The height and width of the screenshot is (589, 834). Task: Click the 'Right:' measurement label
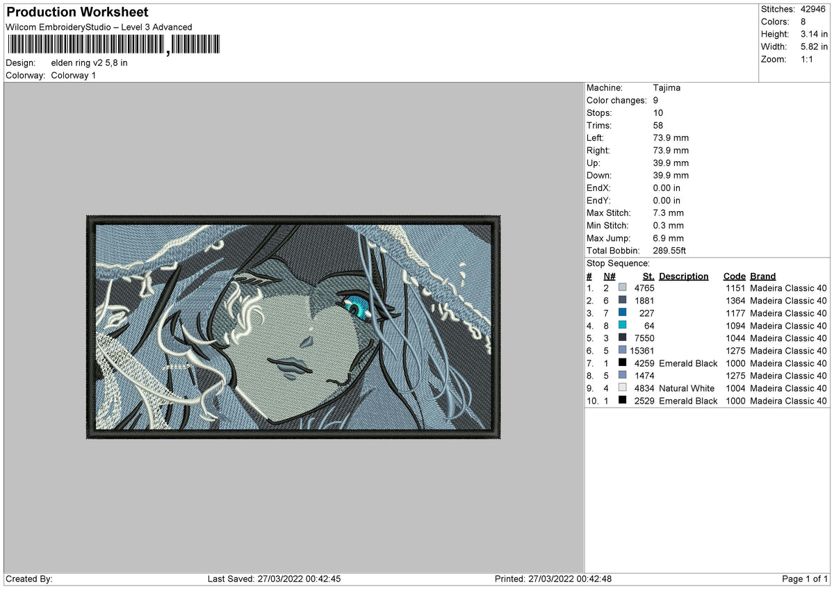[598, 150]
